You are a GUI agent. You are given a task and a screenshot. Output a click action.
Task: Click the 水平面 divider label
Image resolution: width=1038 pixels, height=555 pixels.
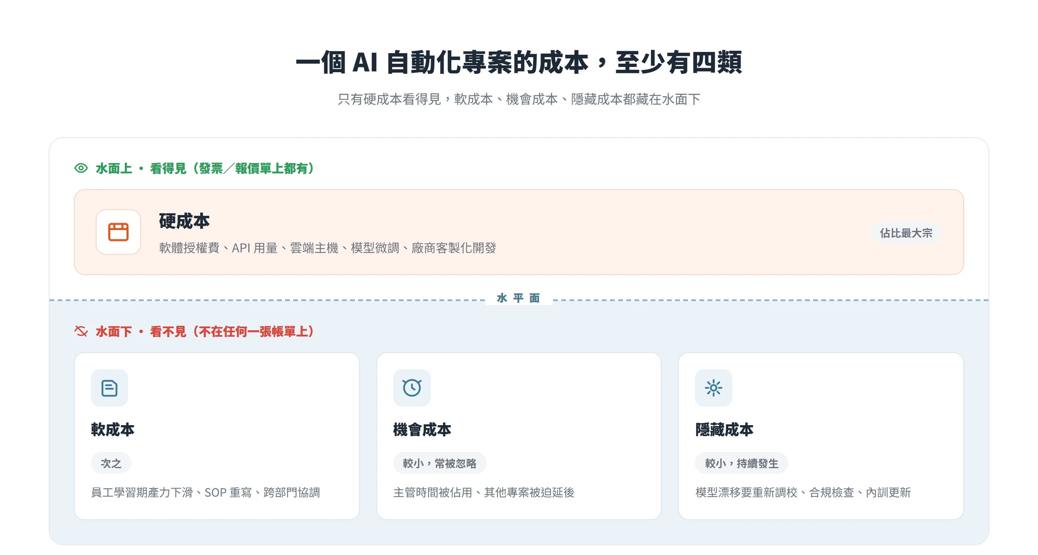pyautogui.click(x=519, y=298)
